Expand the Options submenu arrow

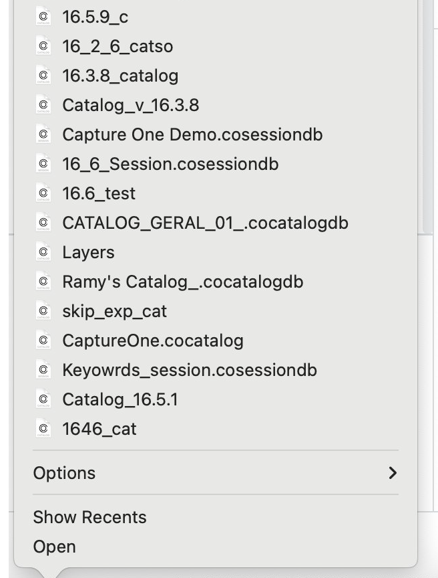pyautogui.click(x=393, y=473)
